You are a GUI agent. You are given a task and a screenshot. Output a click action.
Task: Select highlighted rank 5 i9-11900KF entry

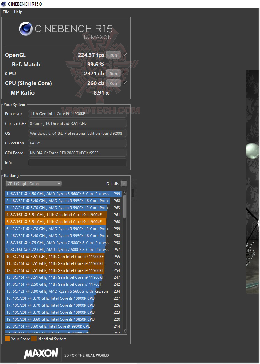63,222
